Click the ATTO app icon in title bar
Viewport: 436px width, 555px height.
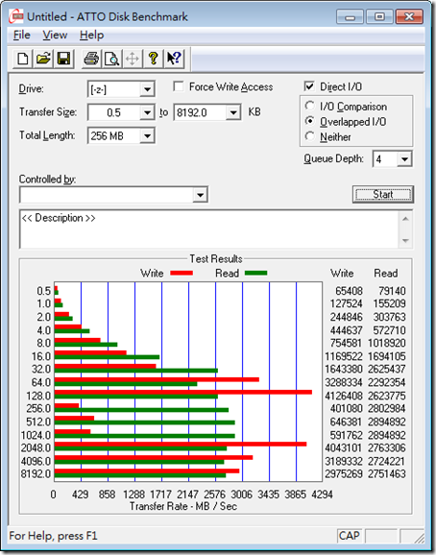[x=16, y=16]
